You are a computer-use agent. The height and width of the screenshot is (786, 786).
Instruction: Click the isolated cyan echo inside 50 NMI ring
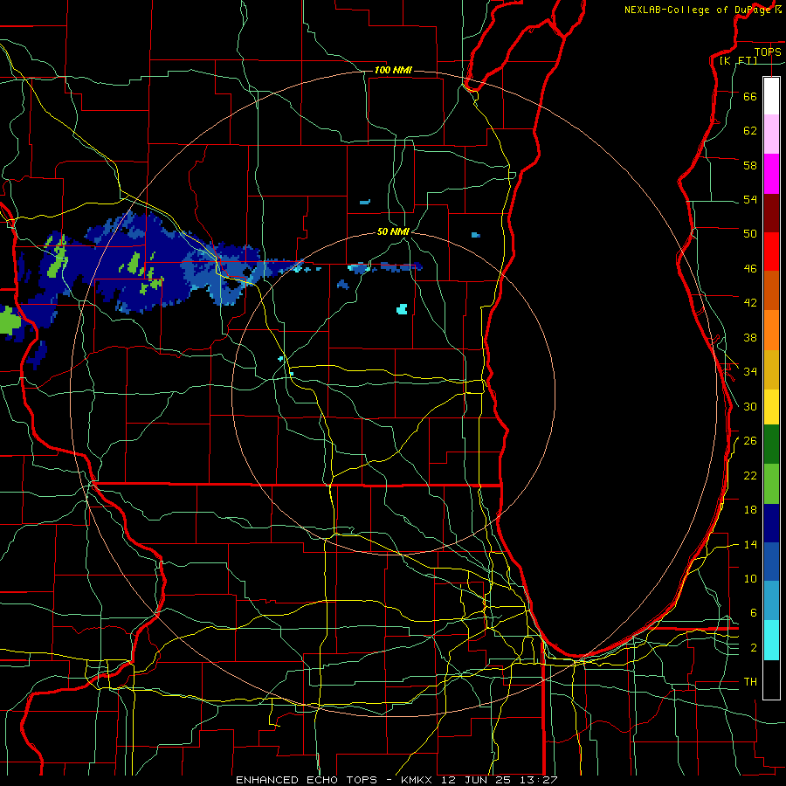tap(402, 309)
